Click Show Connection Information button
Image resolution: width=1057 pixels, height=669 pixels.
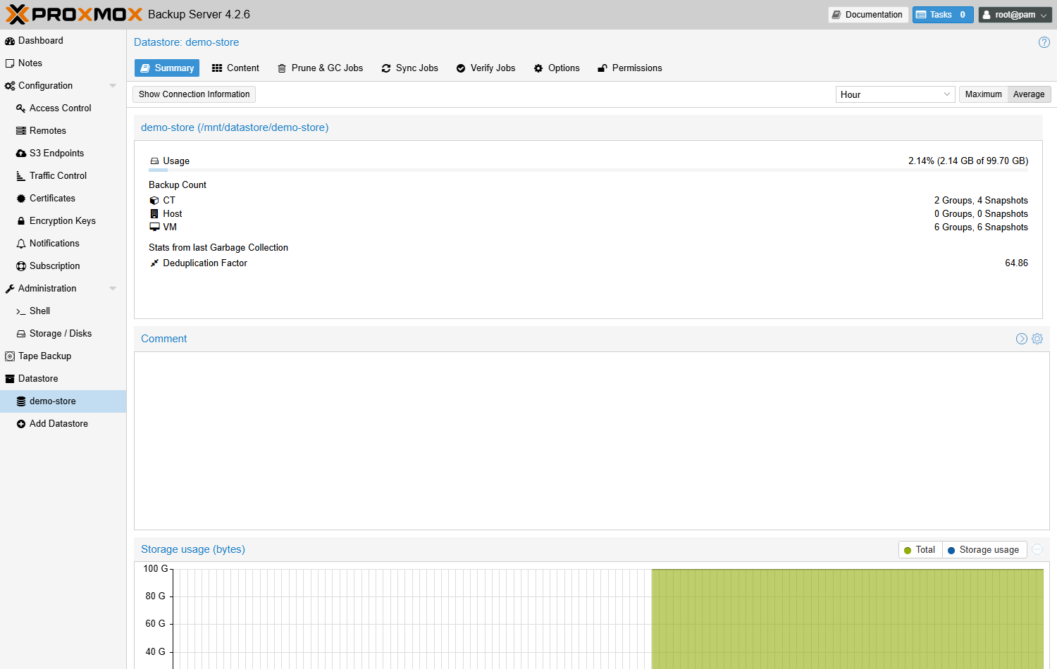point(194,94)
